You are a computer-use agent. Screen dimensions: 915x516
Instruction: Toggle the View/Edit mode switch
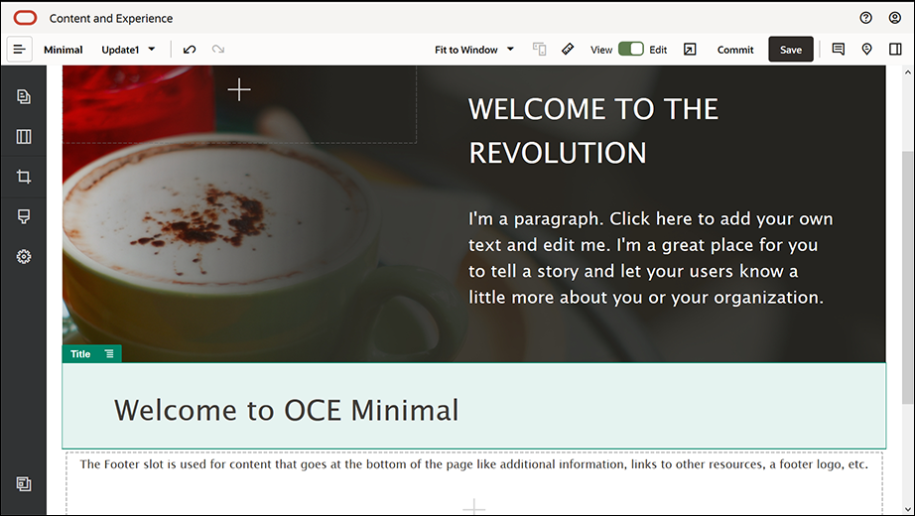[x=631, y=50]
